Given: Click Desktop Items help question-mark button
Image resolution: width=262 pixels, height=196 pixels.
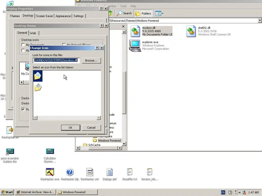Looking at the screenshot, I should (x=101, y=26).
